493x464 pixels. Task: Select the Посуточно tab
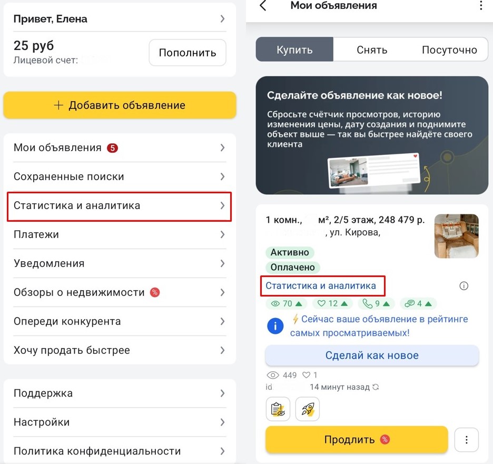pyautogui.click(x=449, y=50)
